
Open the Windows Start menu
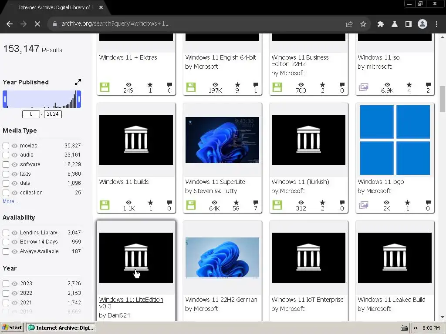[12, 328]
